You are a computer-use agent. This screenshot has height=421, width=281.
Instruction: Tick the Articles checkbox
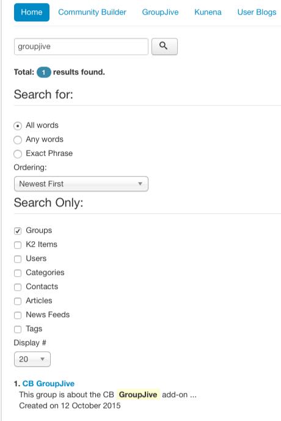point(18,301)
